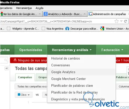Click the search magnifier icon in sidebar

6,60
